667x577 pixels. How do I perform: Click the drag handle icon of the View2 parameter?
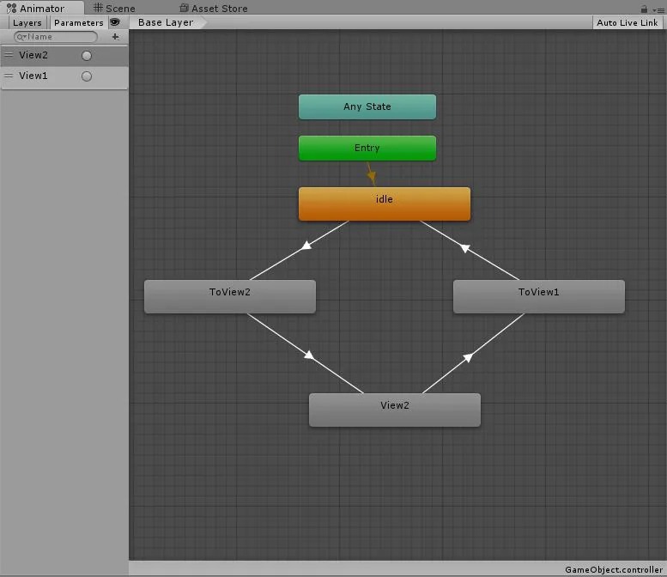9,55
